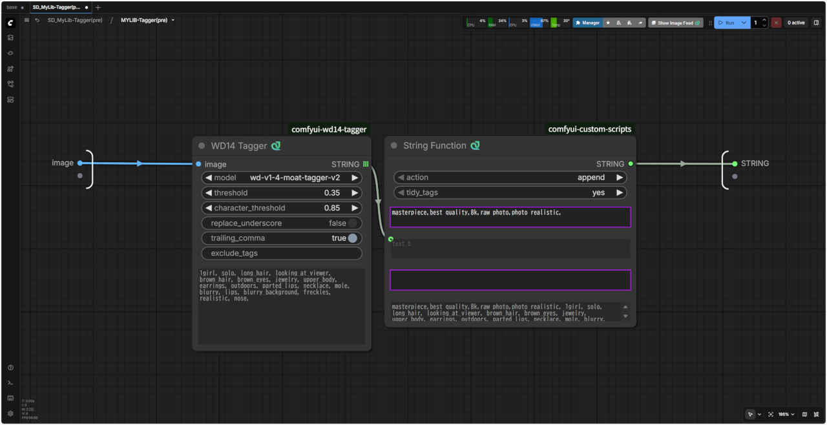Select the SD_MyLib-Tagger(pre) tab
This screenshot has width=827, height=425.
[56, 7]
